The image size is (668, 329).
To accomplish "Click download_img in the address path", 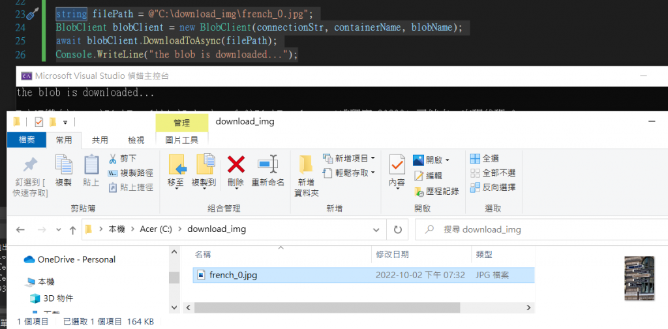I will click(x=217, y=229).
